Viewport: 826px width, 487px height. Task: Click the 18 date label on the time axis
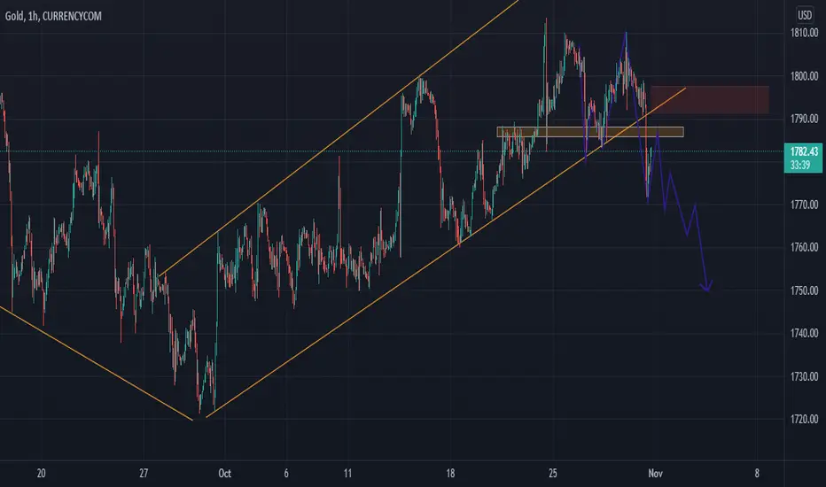450,474
